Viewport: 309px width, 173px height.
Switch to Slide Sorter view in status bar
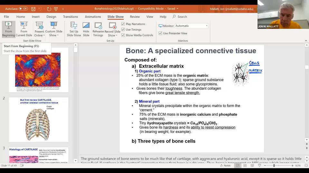[x=245, y=166]
